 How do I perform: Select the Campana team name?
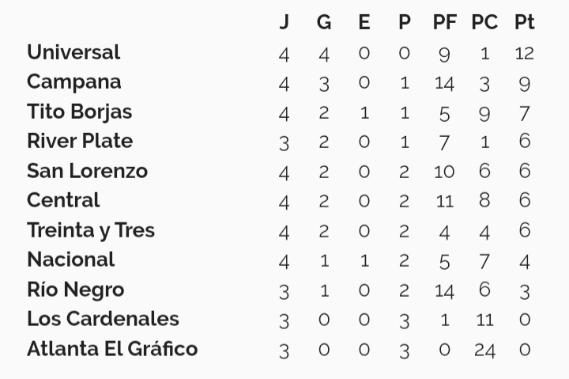(74, 82)
